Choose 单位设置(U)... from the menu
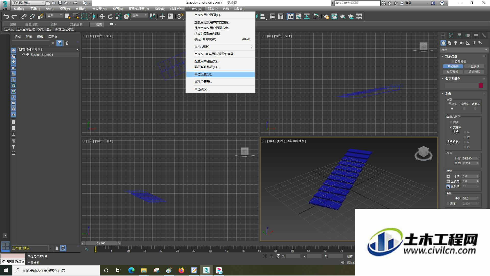Viewport: 490px width, 276px height. click(220, 74)
